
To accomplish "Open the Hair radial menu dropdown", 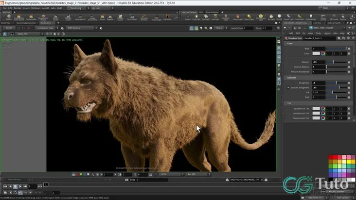I will (x=102, y=8).
